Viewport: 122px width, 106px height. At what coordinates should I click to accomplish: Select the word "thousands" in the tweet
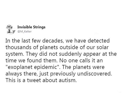[x=19, y=47]
